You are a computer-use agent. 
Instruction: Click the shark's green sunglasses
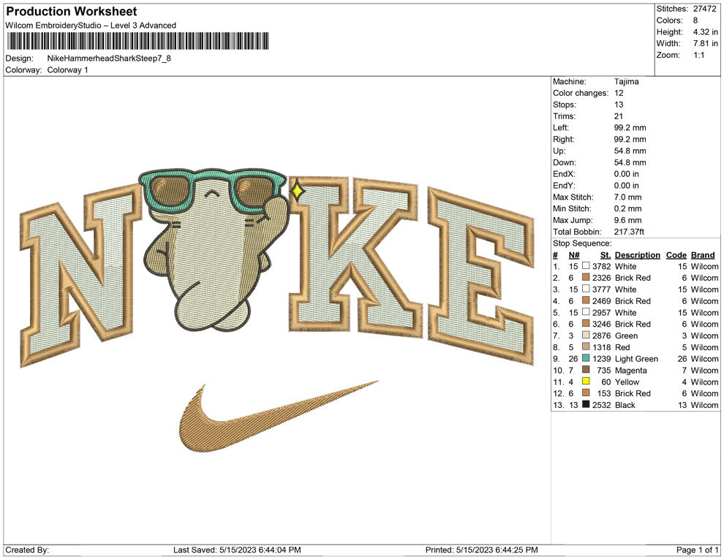point(212,190)
